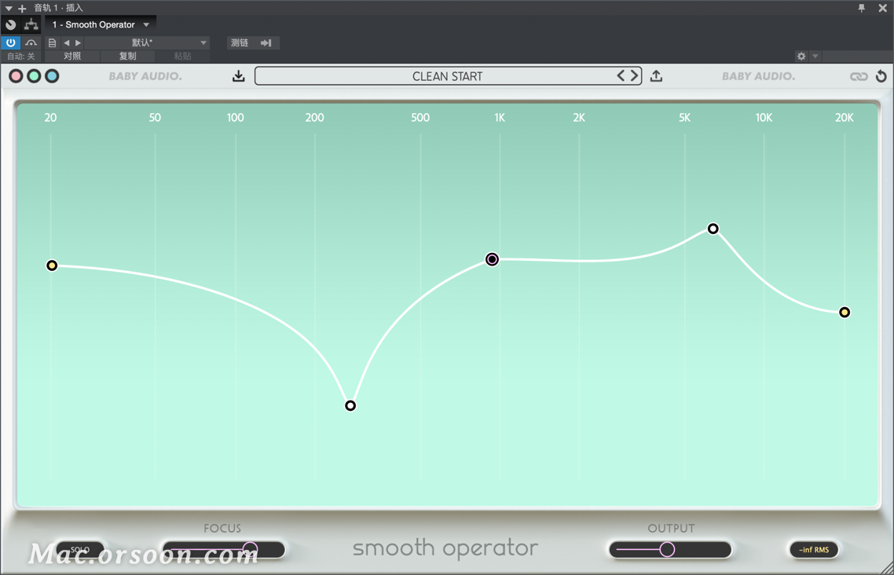
Task: Expand the arrow next to the gear
Action: (x=815, y=56)
